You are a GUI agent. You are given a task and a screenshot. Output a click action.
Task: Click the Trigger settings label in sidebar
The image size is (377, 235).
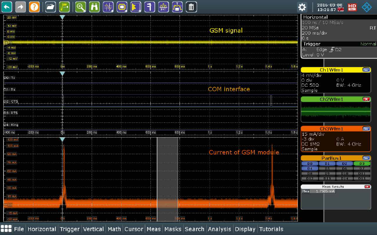click(x=311, y=44)
